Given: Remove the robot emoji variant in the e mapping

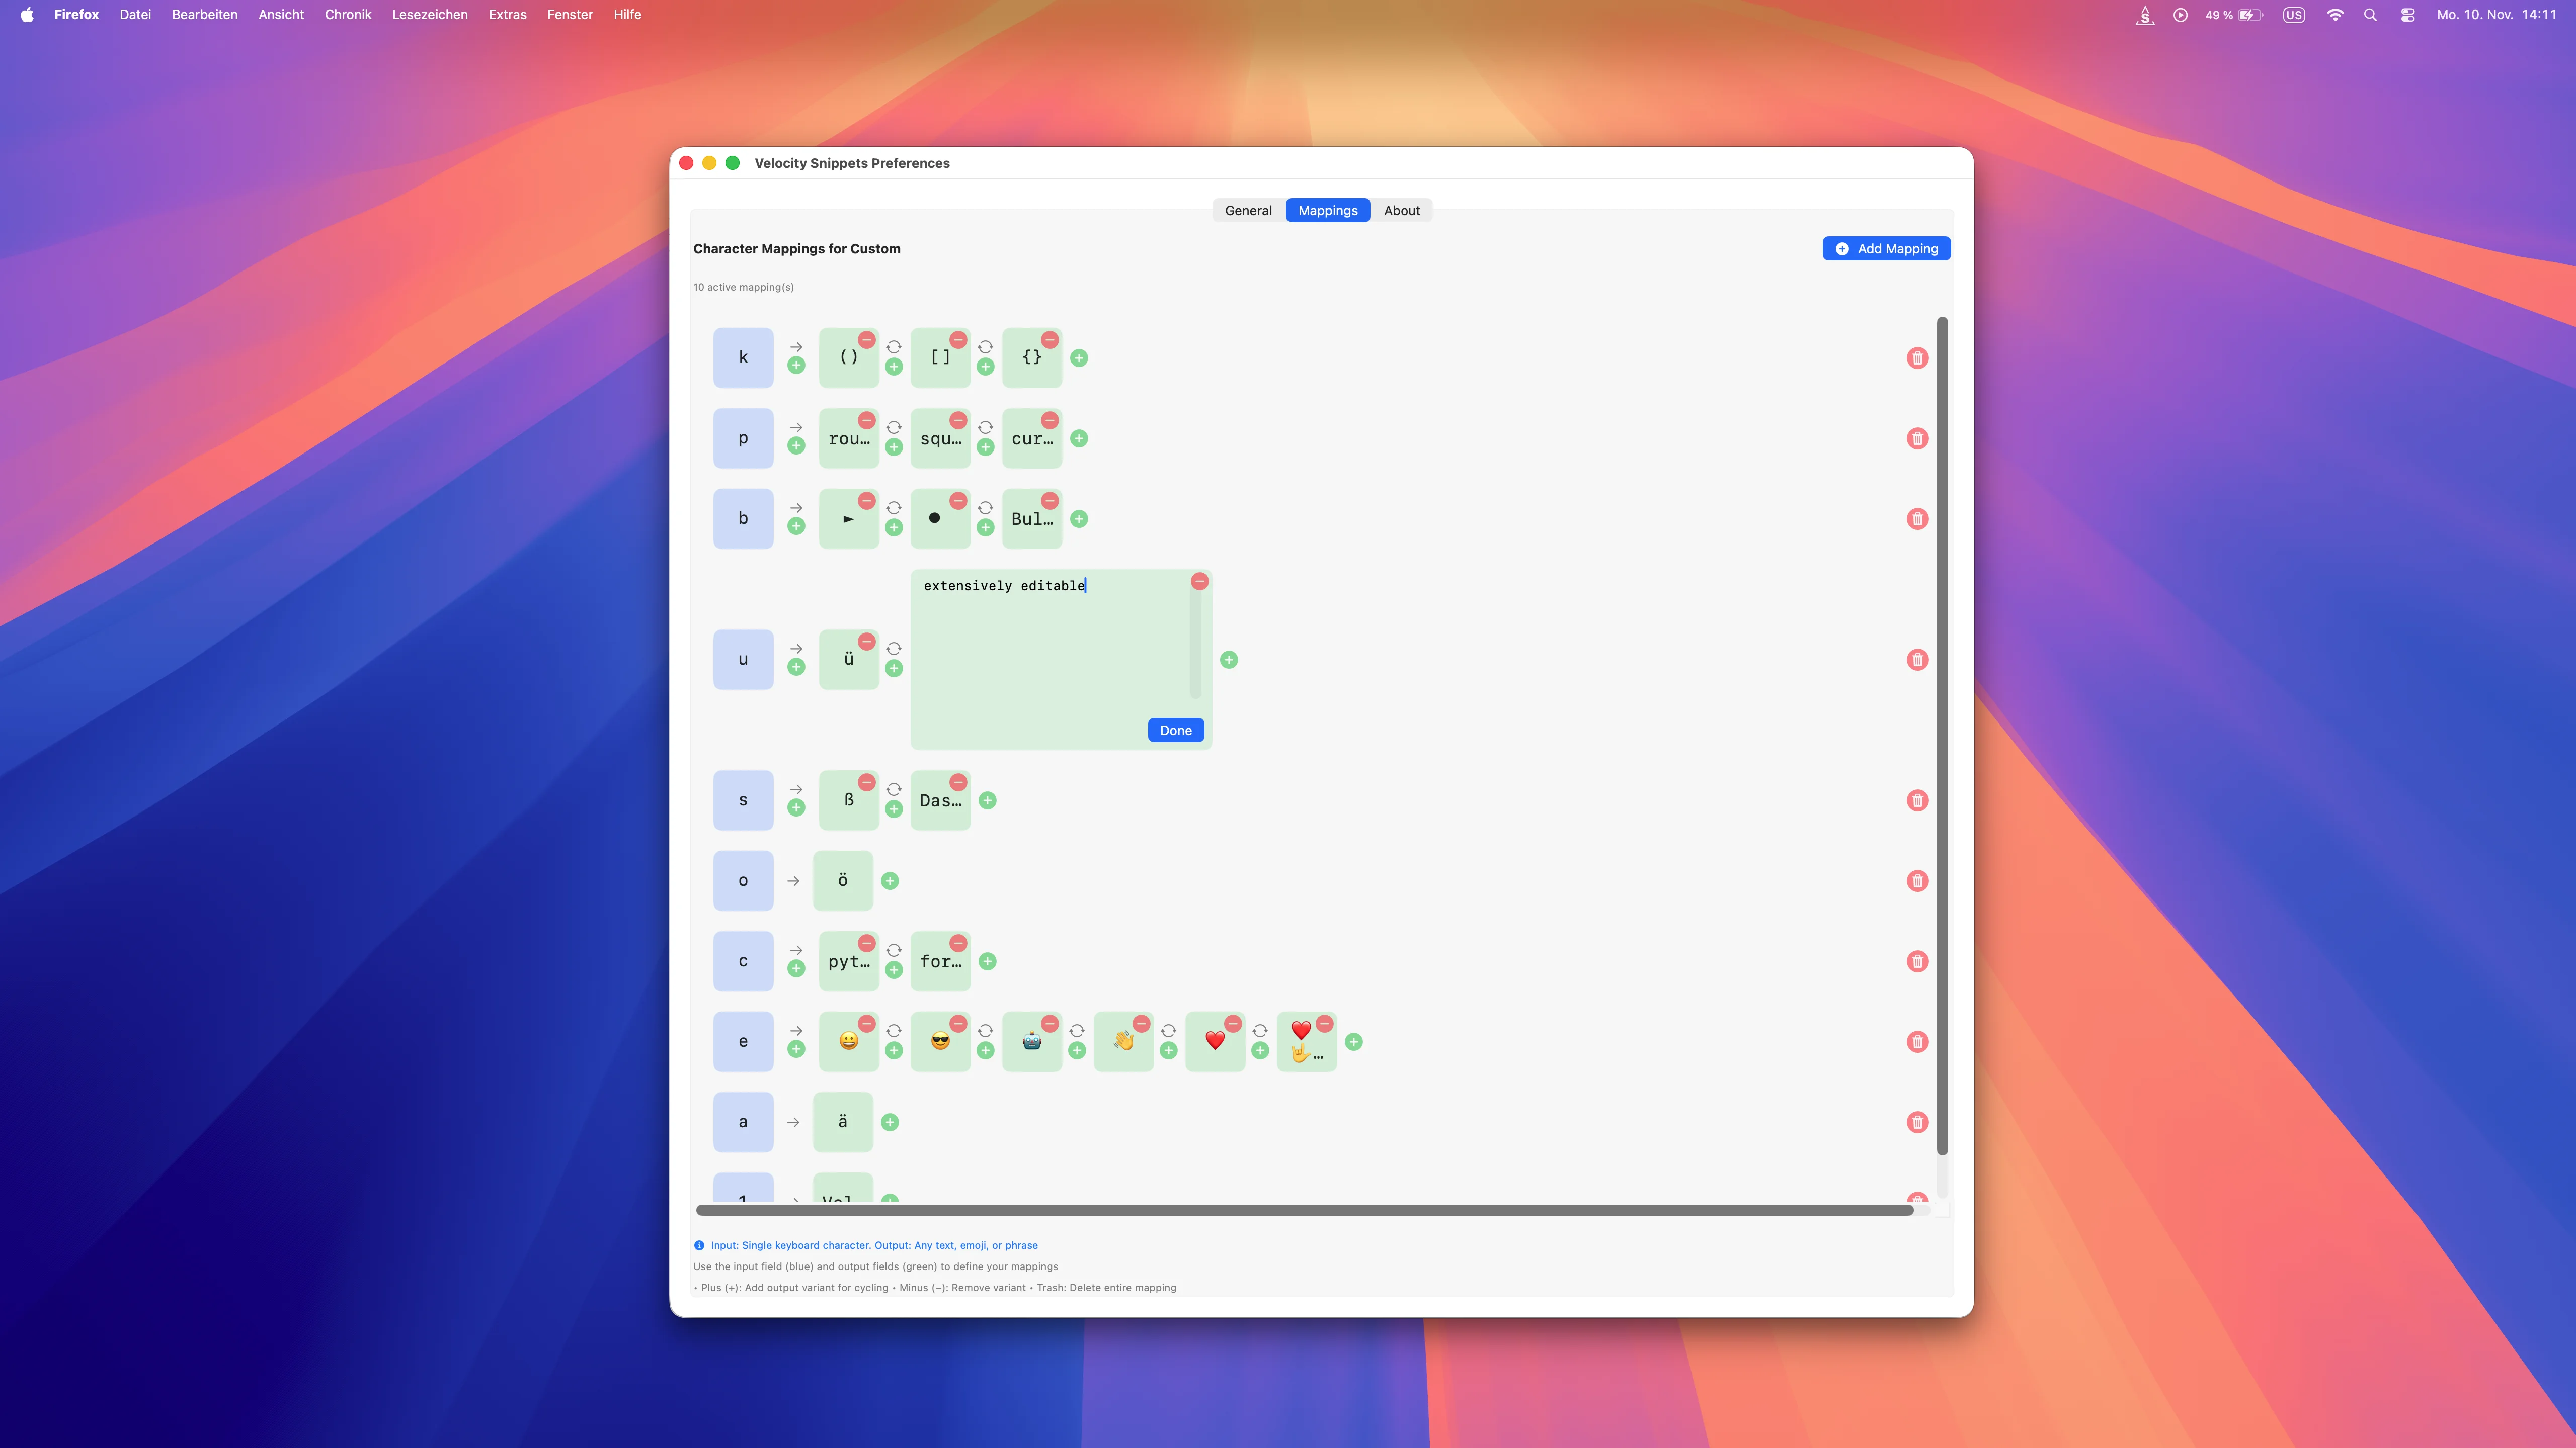Looking at the screenshot, I should coord(1049,1024).
